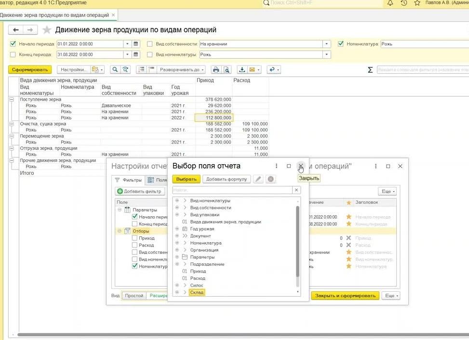Open calendar for Конец периода
Image resolution: width=469 pixels, height=340 pixels.
(136, 55)
